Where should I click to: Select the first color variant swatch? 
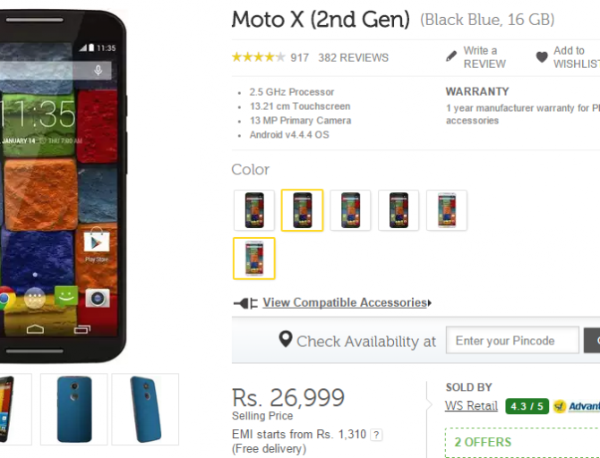coord(254,210)
